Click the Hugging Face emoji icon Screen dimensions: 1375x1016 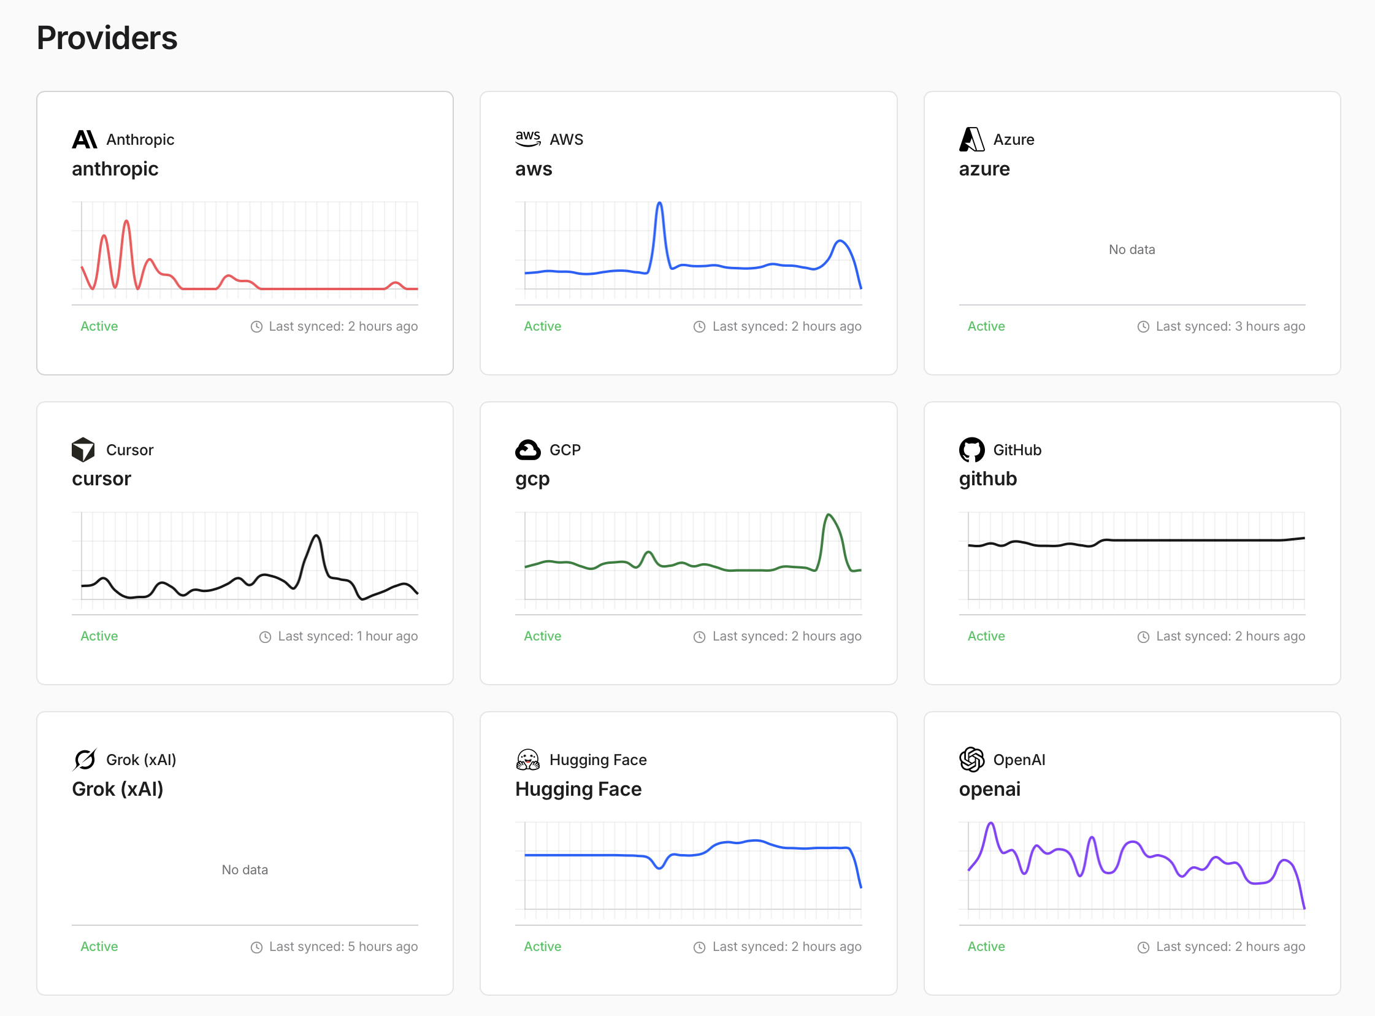(x=527, y=760)
